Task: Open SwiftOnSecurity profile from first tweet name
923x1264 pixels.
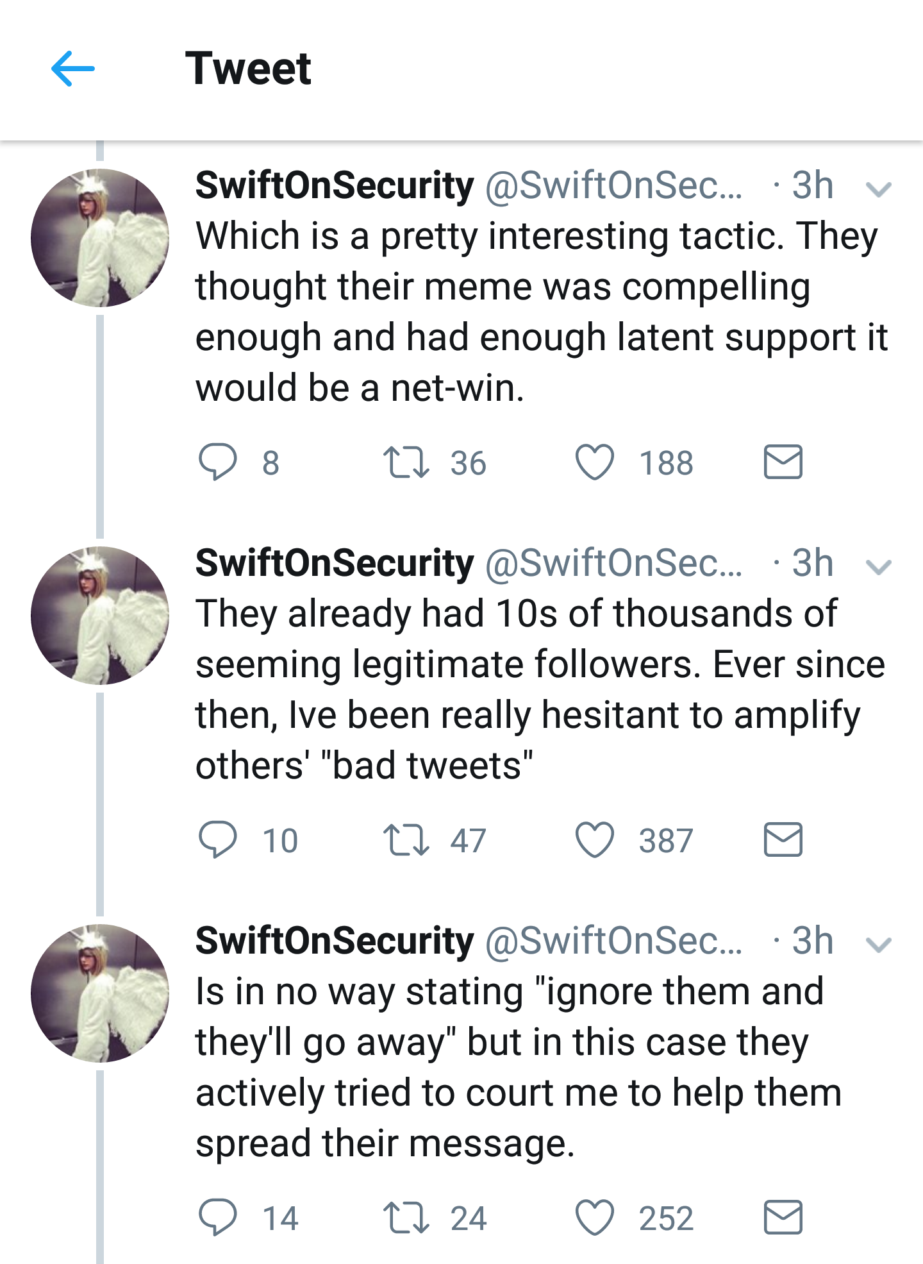Action: 335,185
